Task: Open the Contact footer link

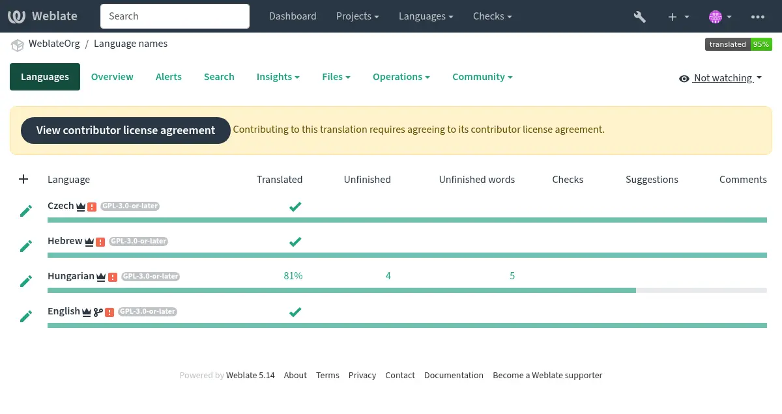Action: (400, 376)
